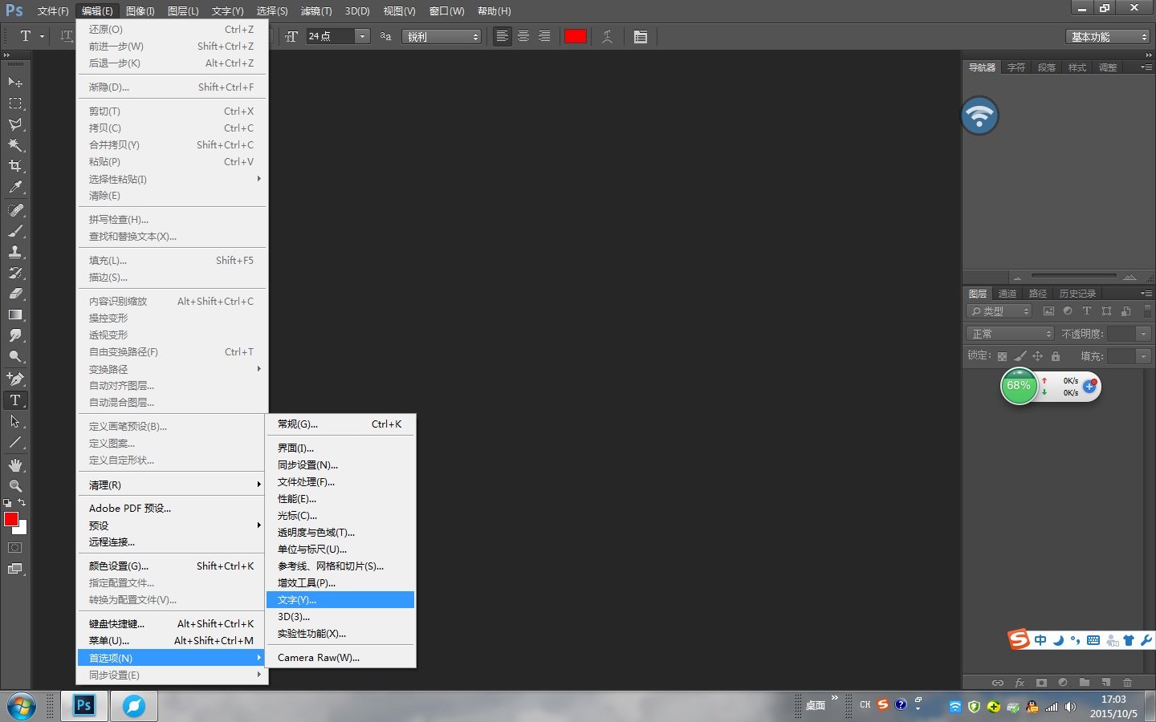The width and height of the screenshot is (1156, 722).
Task: Pick the Healing Brush tool
Action: pyautogui.click(x=14, y=210)
